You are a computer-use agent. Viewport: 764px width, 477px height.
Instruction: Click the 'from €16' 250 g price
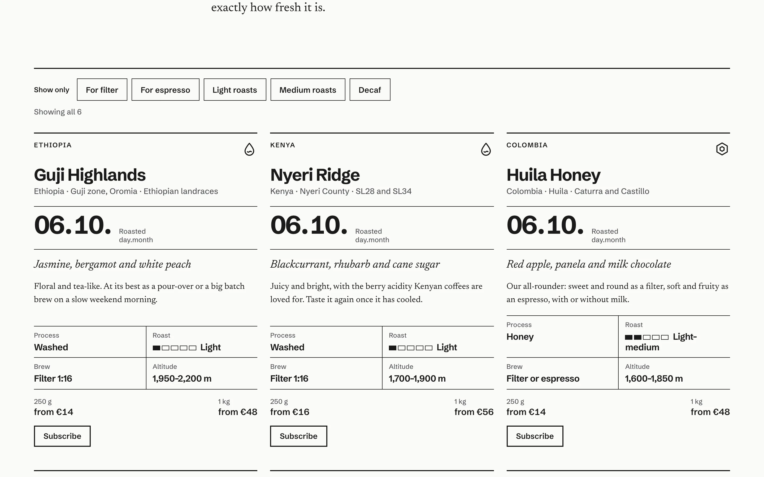tap(289, 412)
